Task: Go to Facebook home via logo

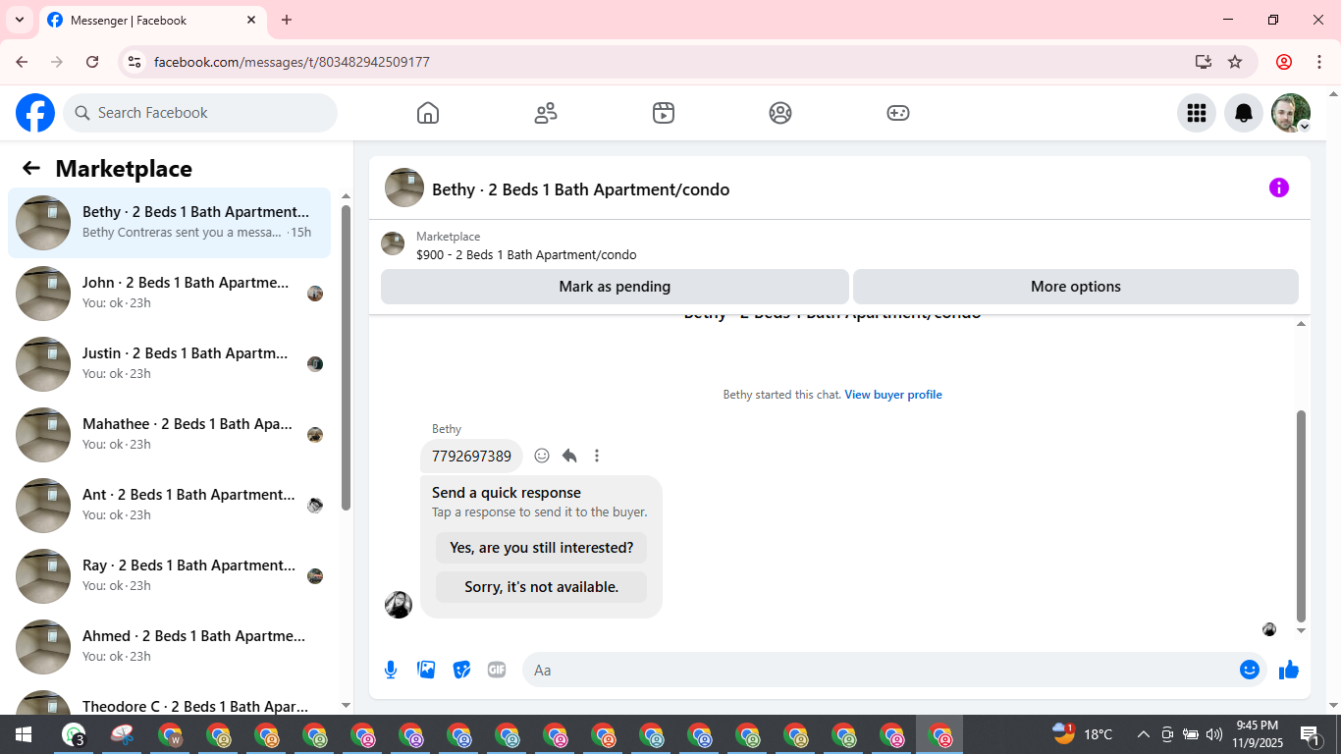Action: click(x=35, y=113)
